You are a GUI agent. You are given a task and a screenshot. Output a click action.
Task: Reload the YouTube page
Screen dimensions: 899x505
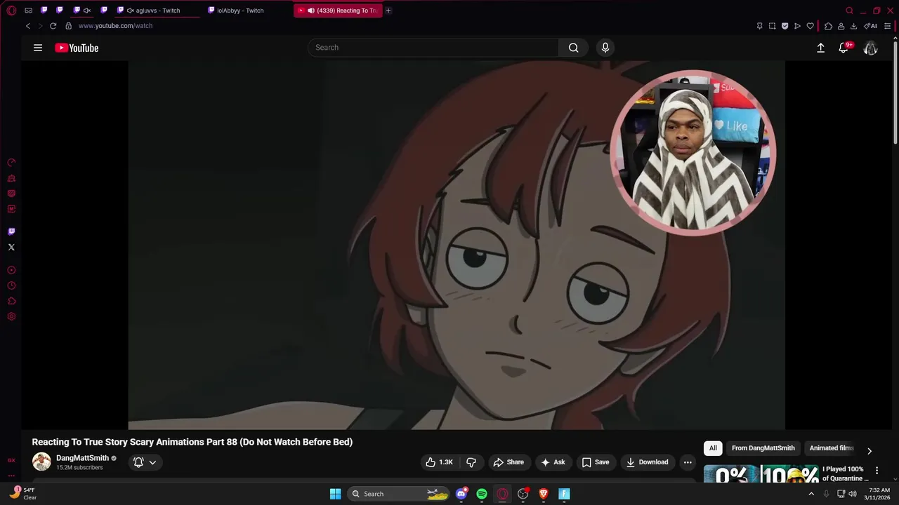tap(53, 26)
